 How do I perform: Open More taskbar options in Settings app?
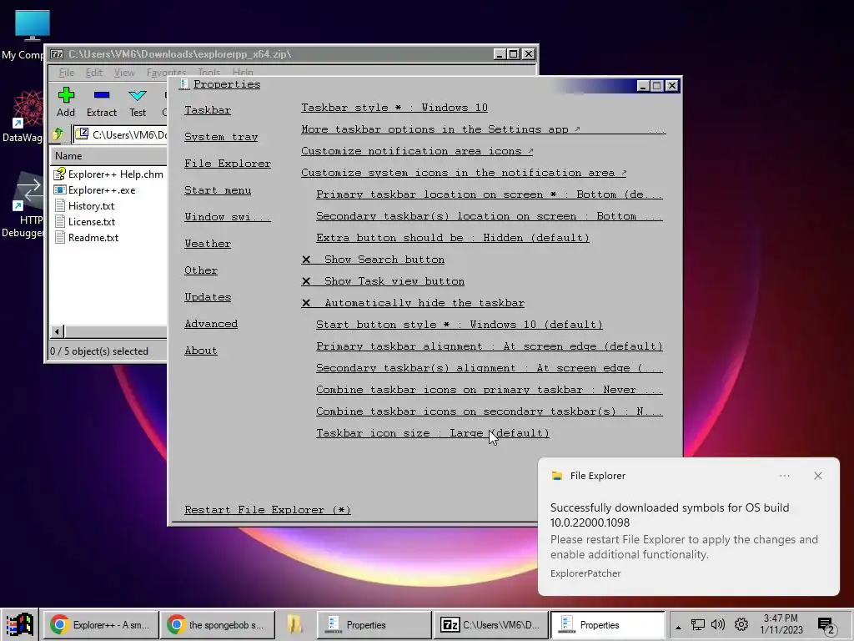[x=483, y=129]
